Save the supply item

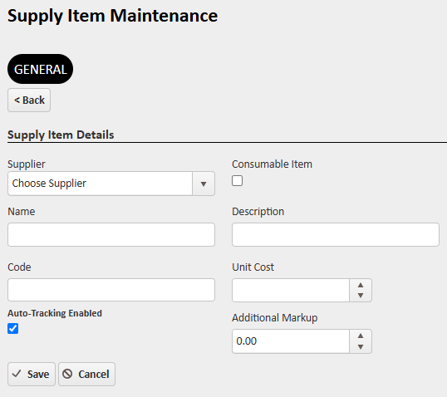(x=32, y=375)
